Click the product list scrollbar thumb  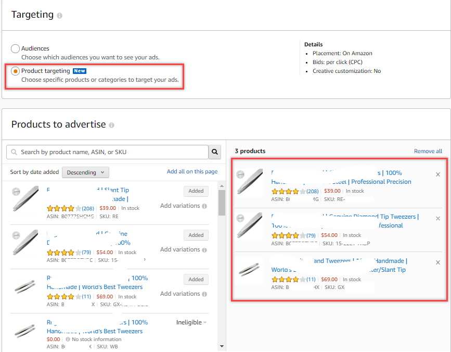[222, 203]
